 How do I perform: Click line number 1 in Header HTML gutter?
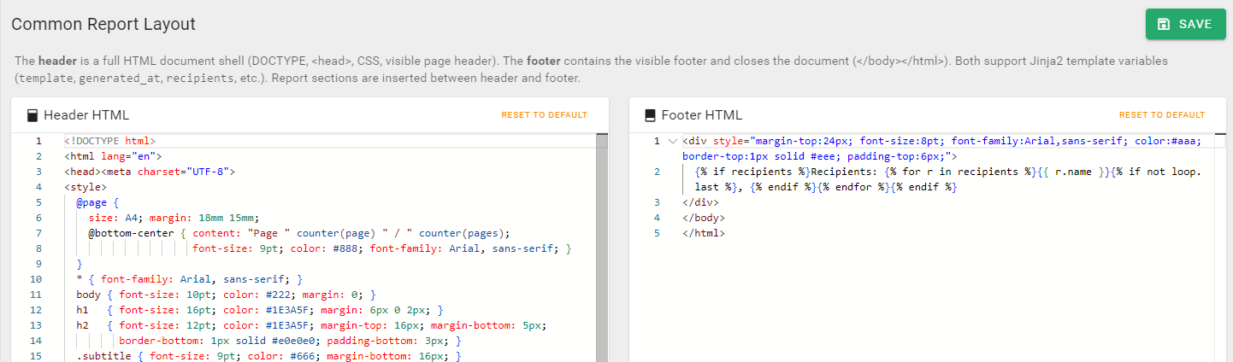38,141
